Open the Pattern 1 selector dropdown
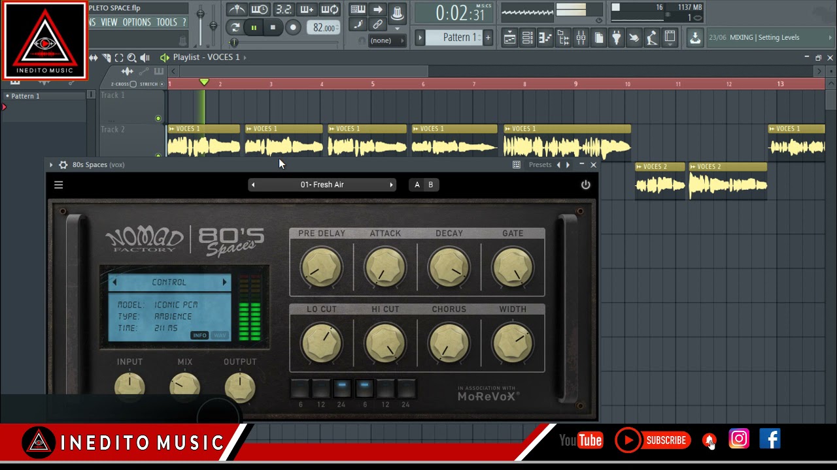 tap(460, 37)
